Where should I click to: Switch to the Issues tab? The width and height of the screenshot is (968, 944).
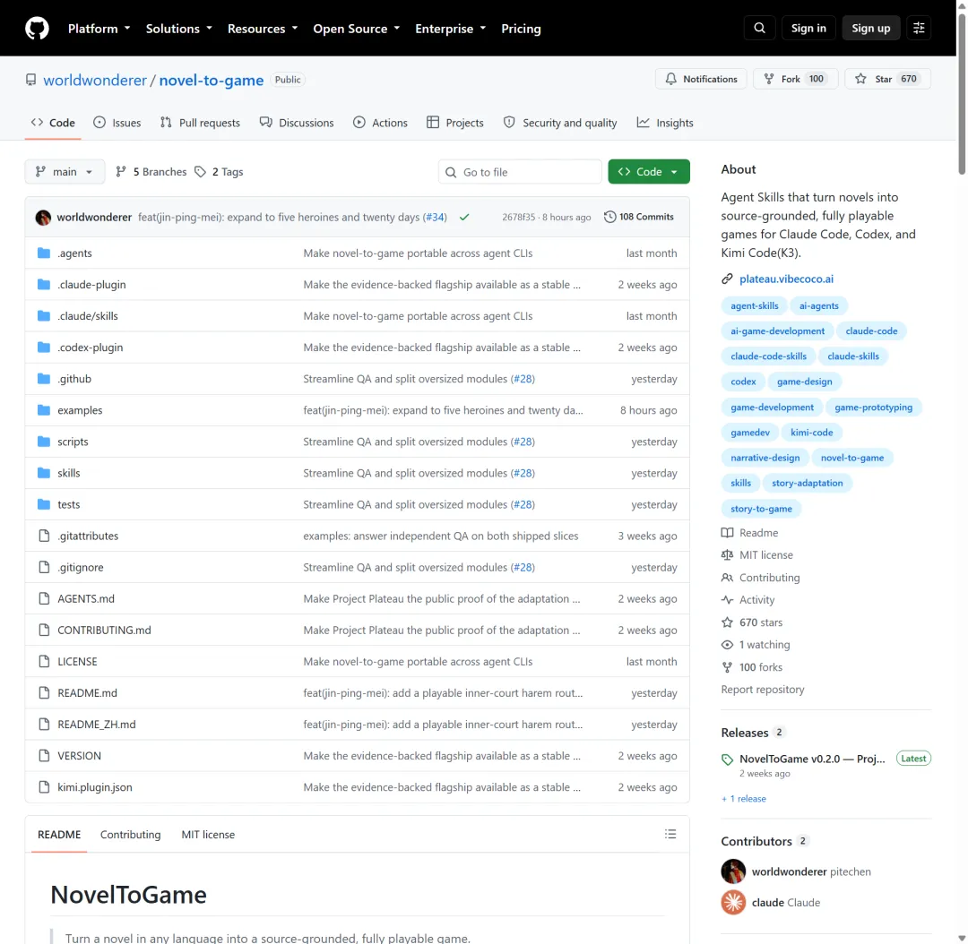pos(117,123)
